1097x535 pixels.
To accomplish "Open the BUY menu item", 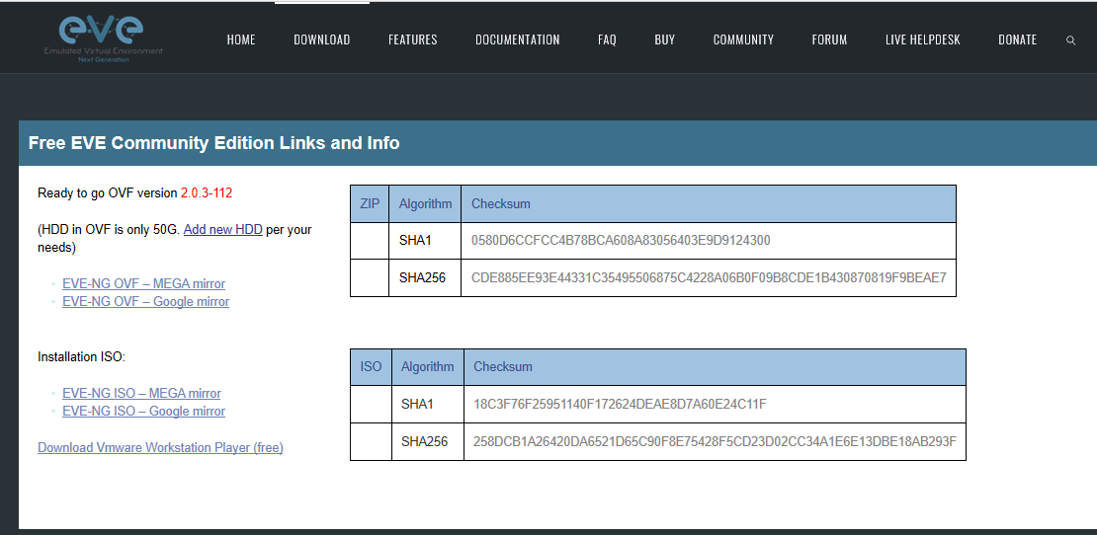I will point(665,39).
